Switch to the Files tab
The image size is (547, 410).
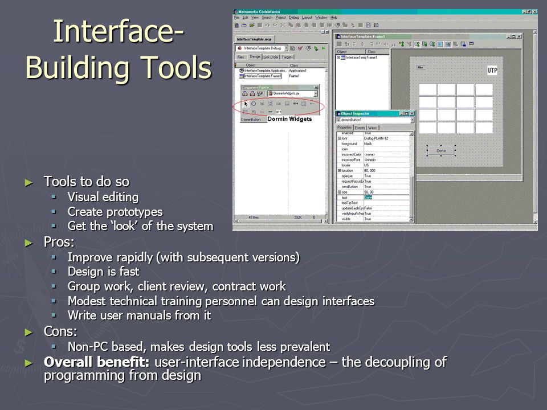click(240, 57)
